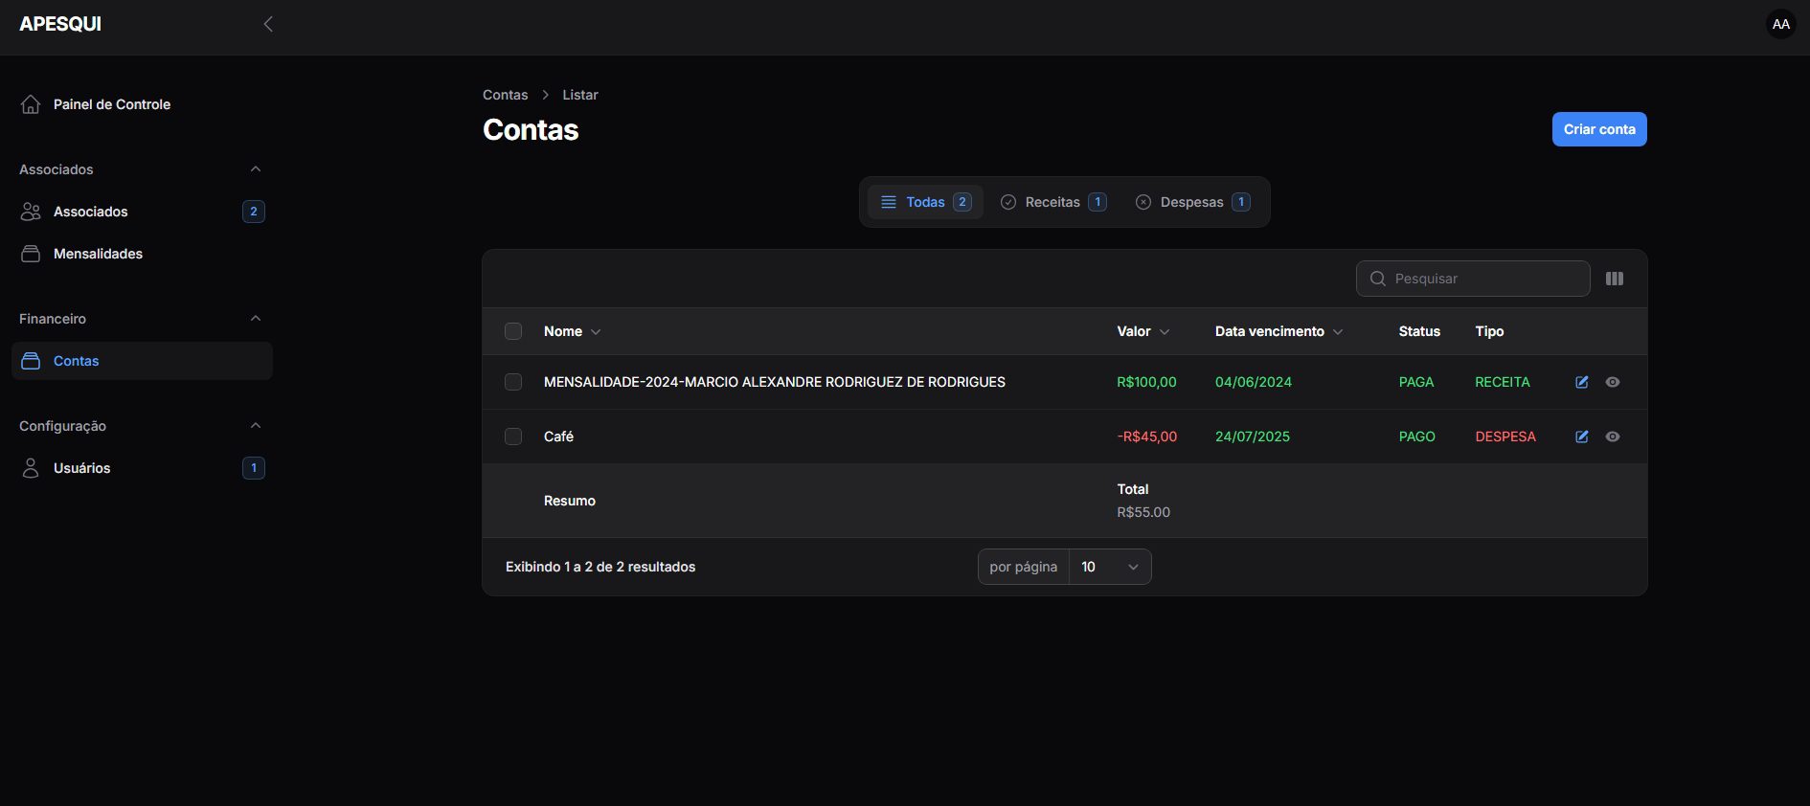Collapse the Financeiro sidebar group

coord(255,319)
